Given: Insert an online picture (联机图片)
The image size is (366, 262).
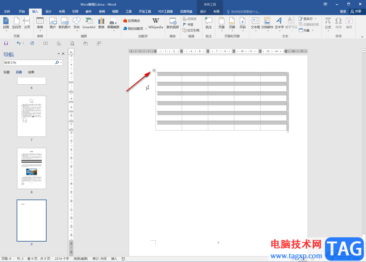Looking at the screenshot, I should click(x=65, y=23).
